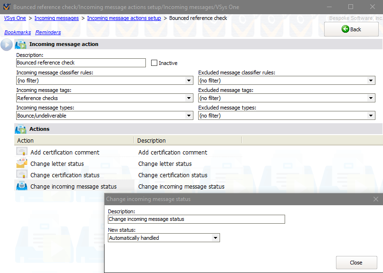383x273 pixels.
Task: Click the round play arrow icon
Action: pyautogui.click(x=7, y=45)
